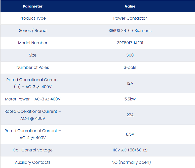Image resolution: width=195 pixels, height=168 pixels.
Task: Select the Series / Brand cell
Action: coord(33,31)
